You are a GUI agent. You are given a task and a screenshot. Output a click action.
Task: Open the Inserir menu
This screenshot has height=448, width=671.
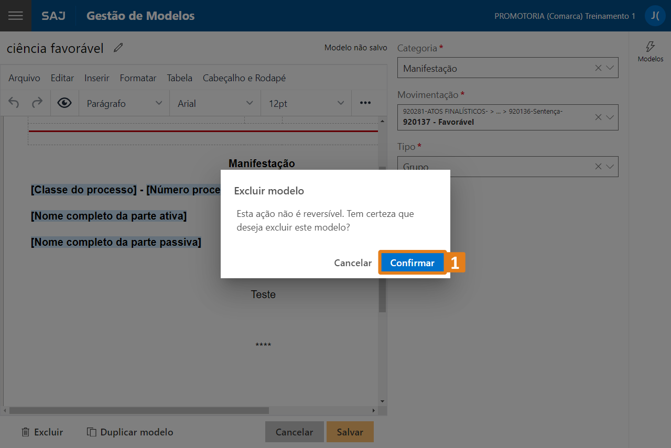(x=96, y=78)
